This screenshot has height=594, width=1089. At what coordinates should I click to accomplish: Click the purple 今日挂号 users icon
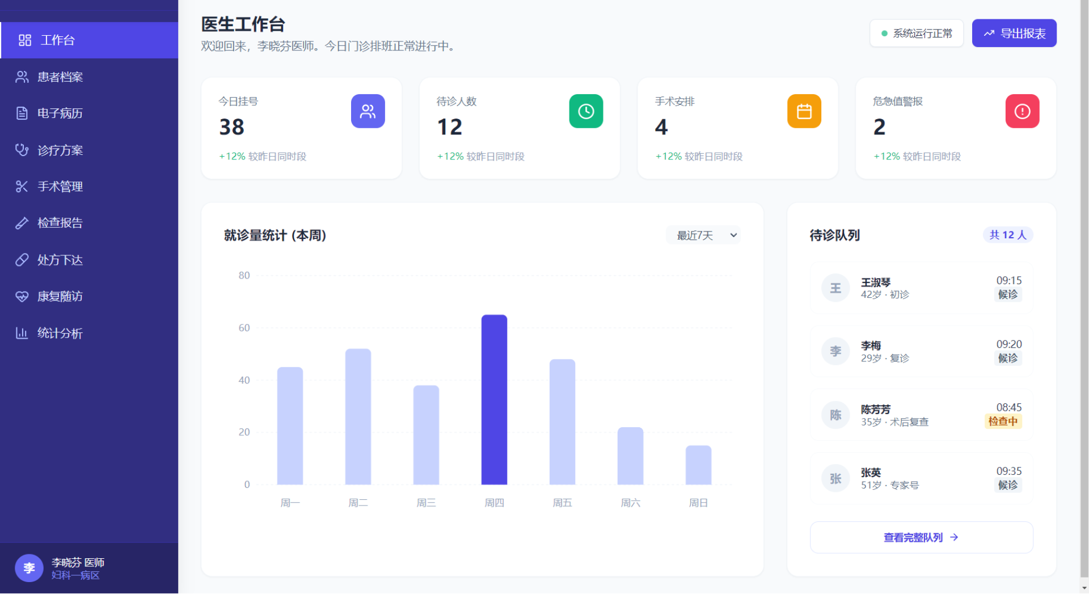tap(368, 111)
